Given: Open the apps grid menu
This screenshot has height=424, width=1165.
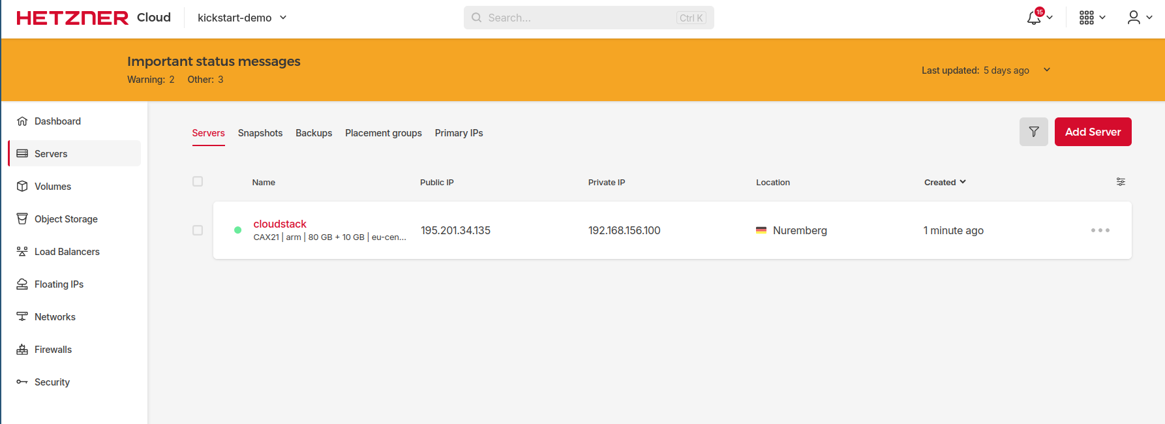Looking at the screenshot, I should pyautogui.click(x=1087, y=18).
